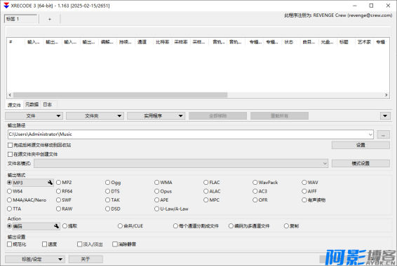Click the XRECODE app logo icon in title bar
Image resolution: width=397 pixels, height=266 pixels.
(6, 6)
